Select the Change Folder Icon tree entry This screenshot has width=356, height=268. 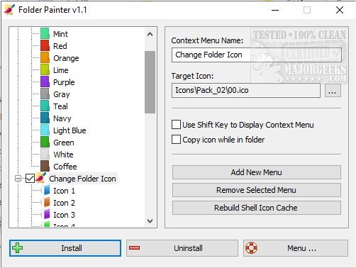coord(82,179)
